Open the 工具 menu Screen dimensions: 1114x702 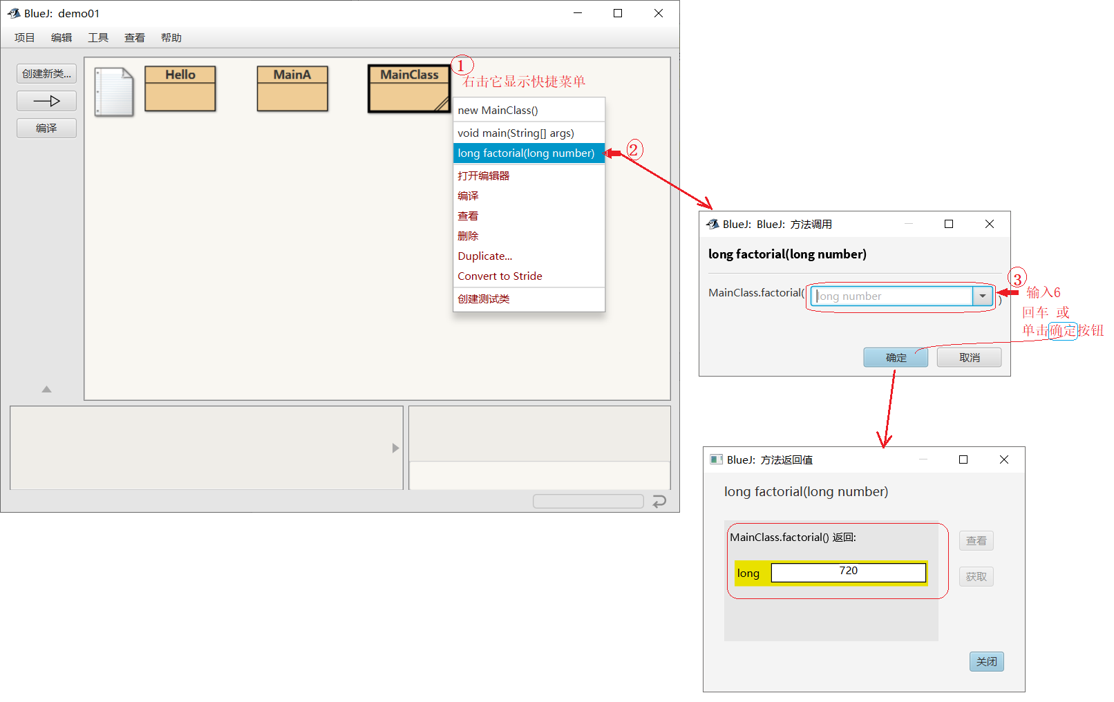point(98,38)
